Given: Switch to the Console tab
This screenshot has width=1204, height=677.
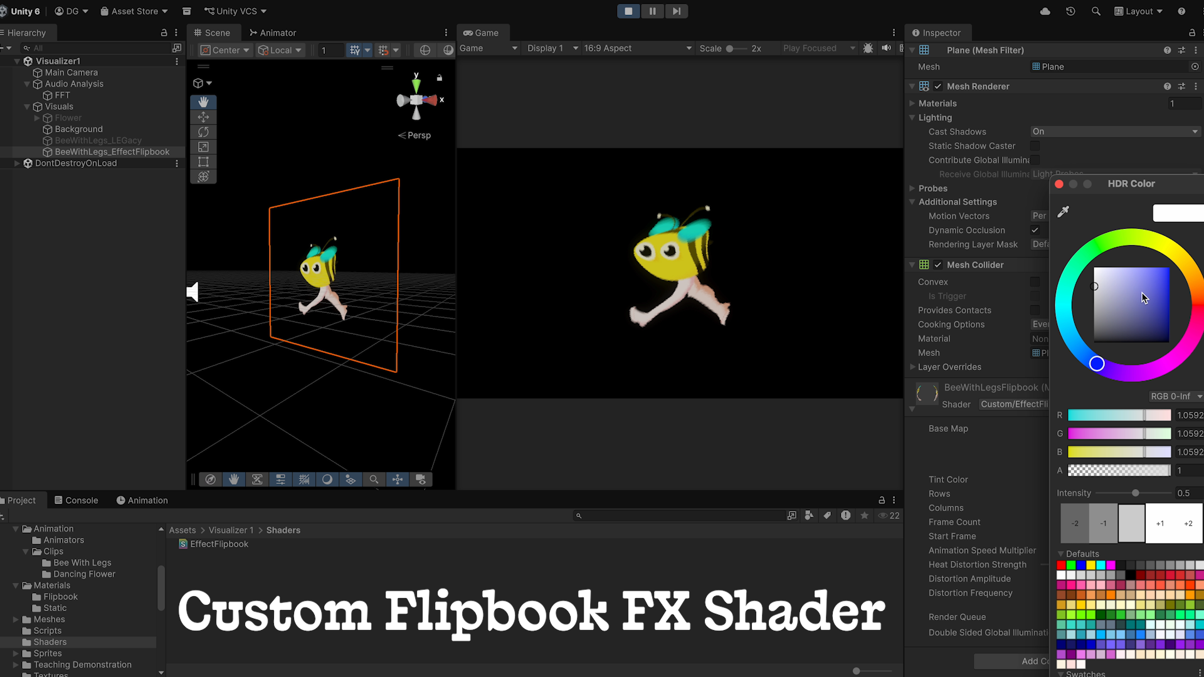Looking at the screenshot, I should 76,500.
